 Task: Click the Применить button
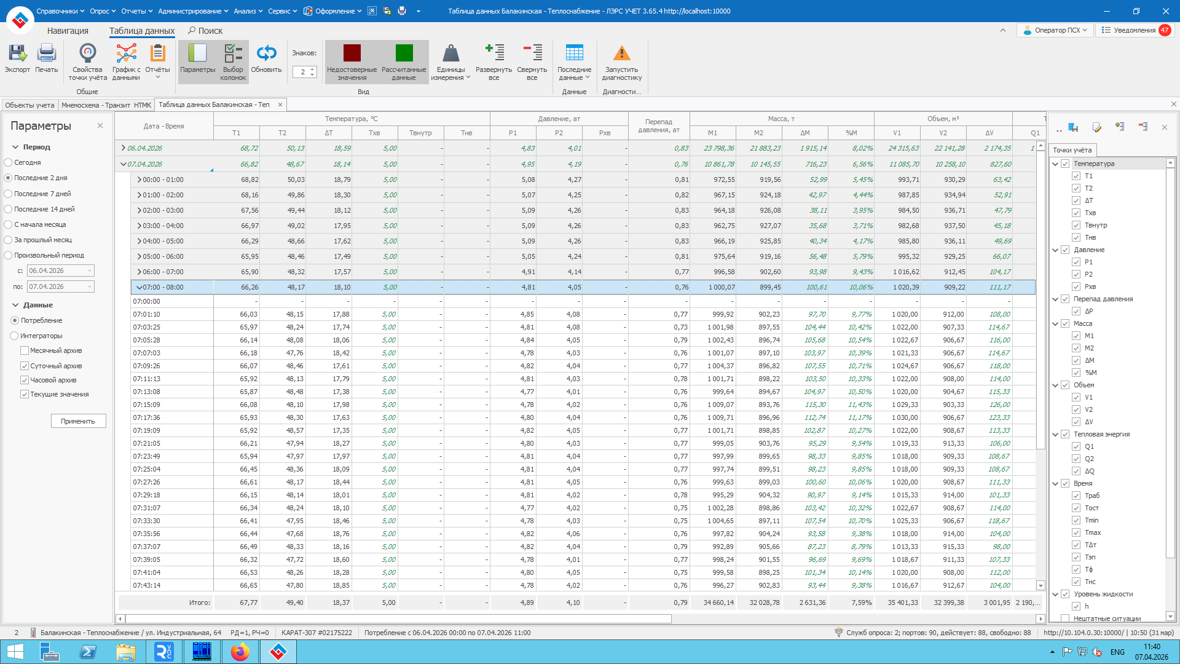(78, 421)
